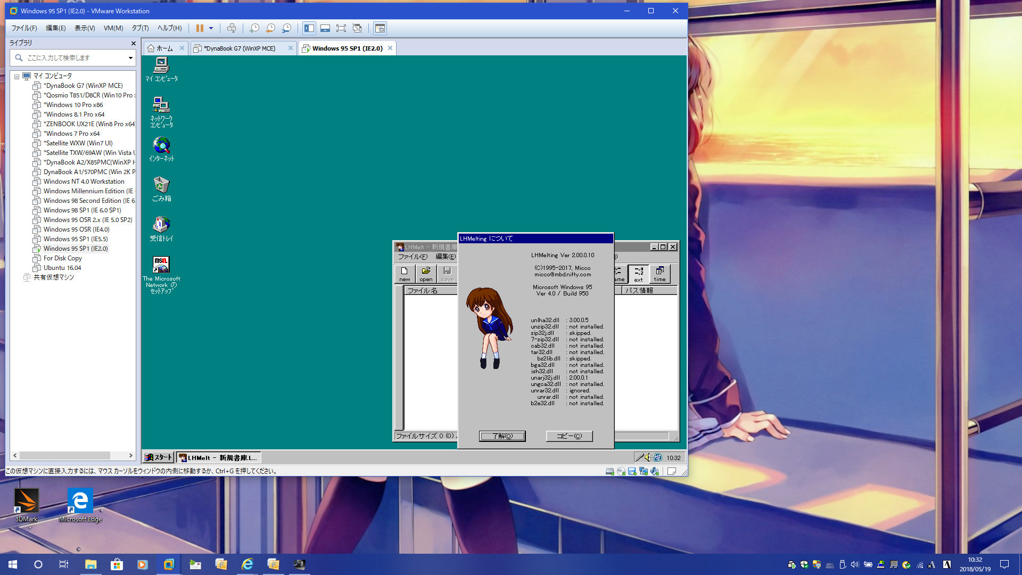This screenshot has width=1022, height=575.
Task: Select For Disk Copy entry
Action: point(57,258)
